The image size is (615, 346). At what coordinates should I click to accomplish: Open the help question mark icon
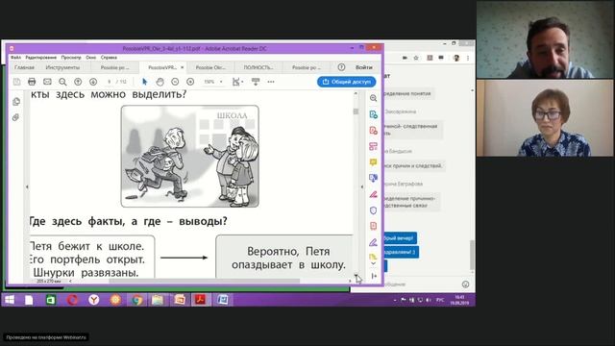point(341,67)
